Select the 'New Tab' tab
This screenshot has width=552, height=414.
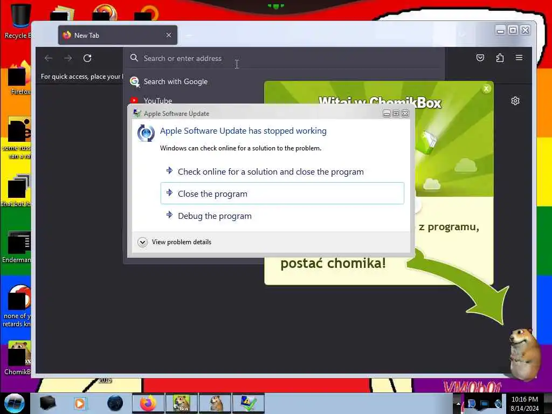(118, 35)
